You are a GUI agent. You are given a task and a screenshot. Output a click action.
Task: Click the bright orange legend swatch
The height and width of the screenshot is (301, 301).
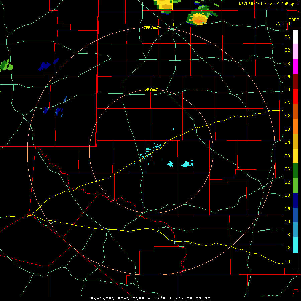click(x=295, y=126)
